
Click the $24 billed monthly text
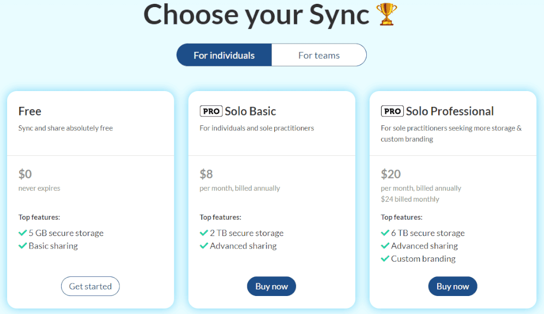410,199
